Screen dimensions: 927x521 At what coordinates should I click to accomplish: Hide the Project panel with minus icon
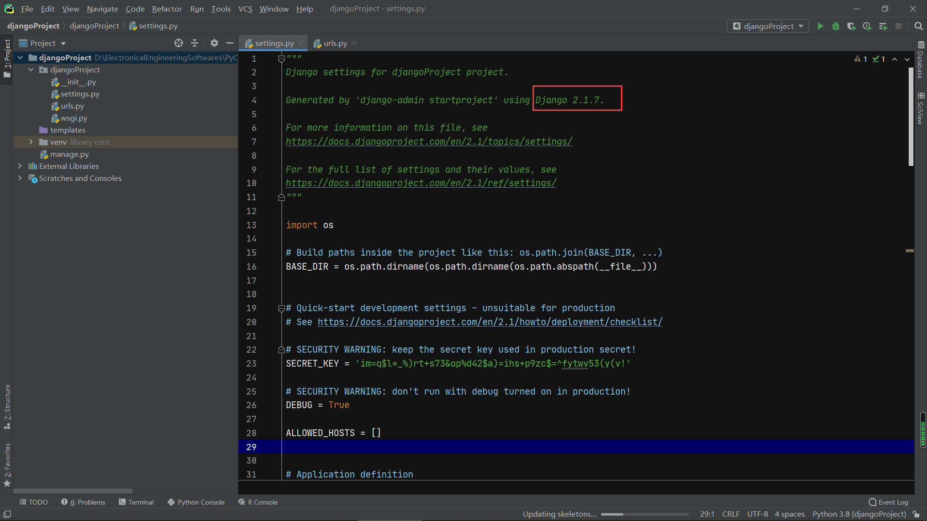230,43
